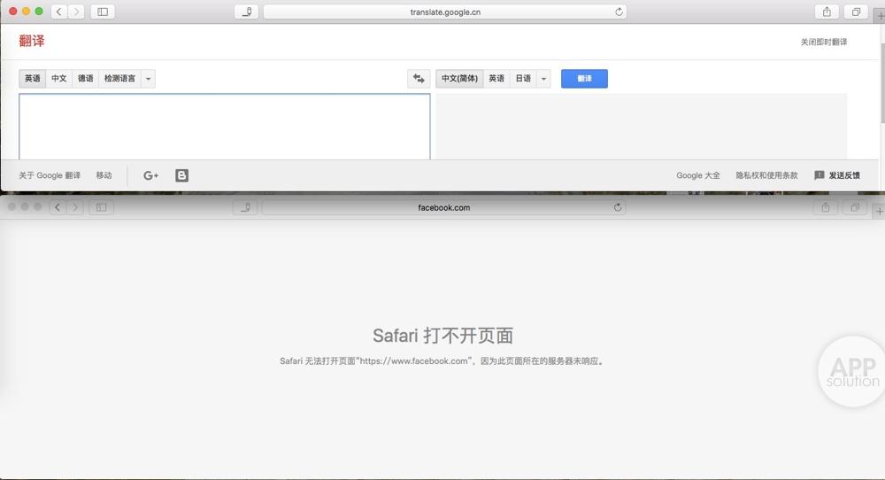Go back in the facebook.com window
This screenshot has height=480, width=885.
pos(58,207)
